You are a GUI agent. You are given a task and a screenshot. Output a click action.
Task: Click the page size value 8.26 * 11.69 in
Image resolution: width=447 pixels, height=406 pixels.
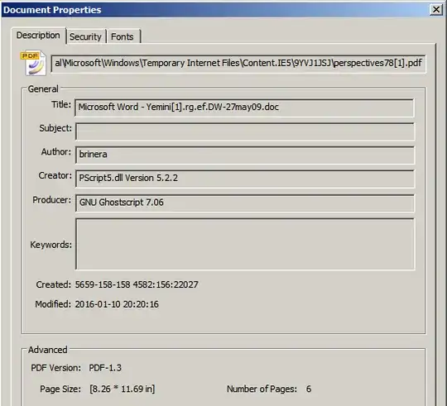tap(123, 389)
